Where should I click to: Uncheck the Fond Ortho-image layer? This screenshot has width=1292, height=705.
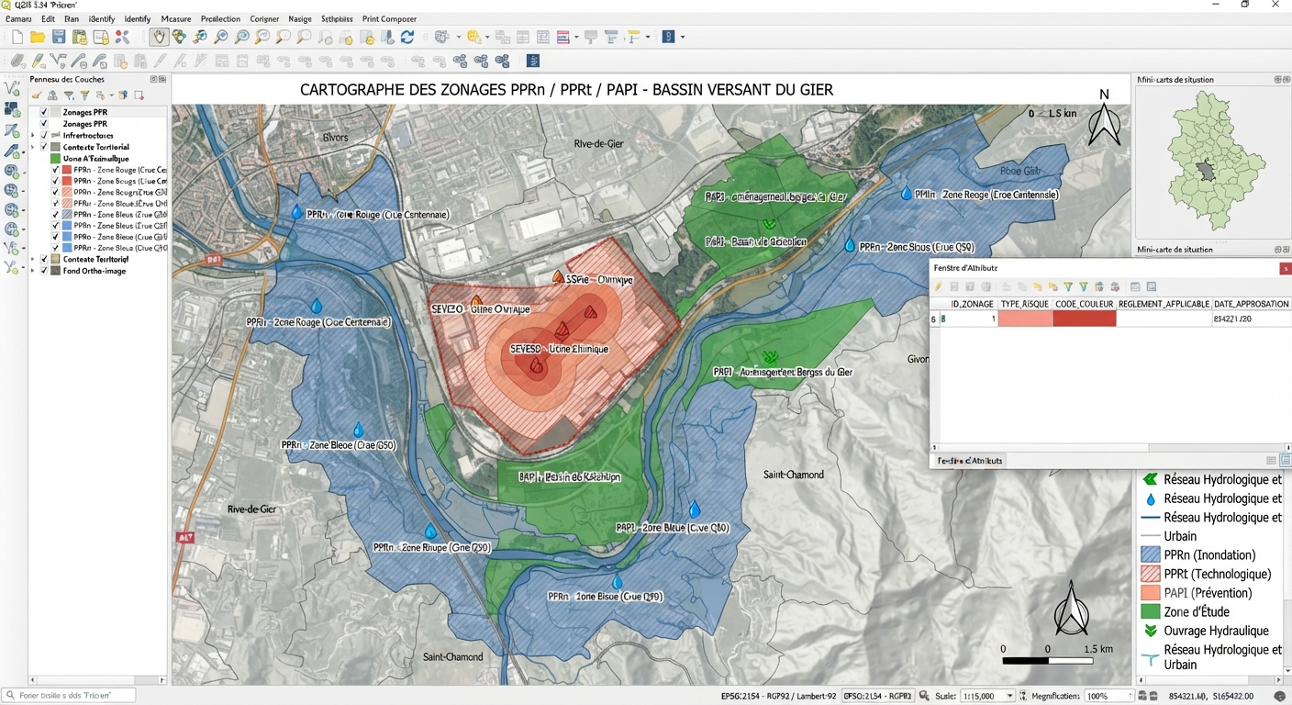(x=44, y=271)
